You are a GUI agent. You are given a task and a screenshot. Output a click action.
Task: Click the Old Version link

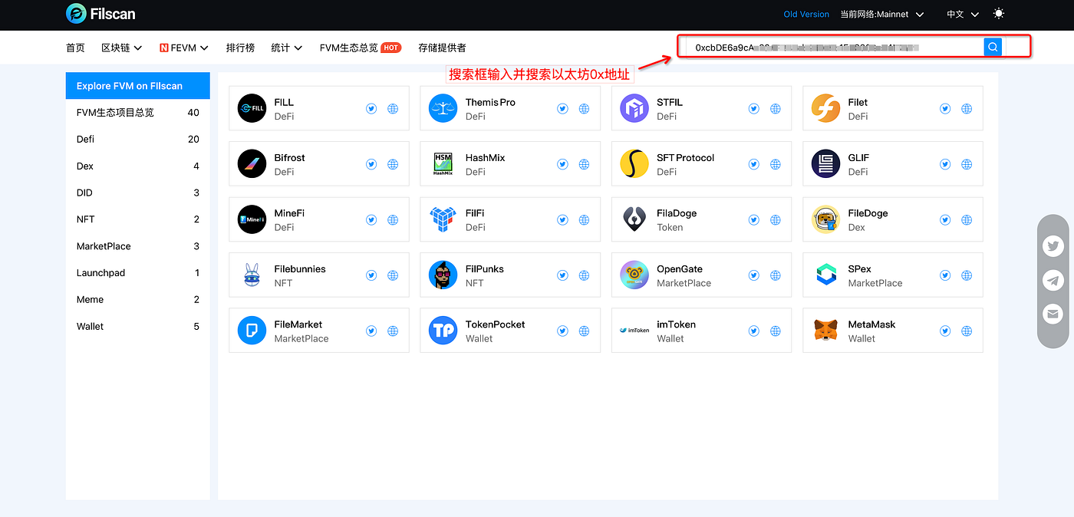click(806, 14)
